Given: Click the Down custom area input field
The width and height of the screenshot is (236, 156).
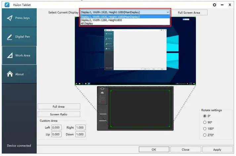Looking at the screenshot, I should click(80, 135).
